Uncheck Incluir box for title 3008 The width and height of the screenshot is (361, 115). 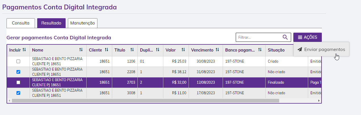[x=18, y=93]
